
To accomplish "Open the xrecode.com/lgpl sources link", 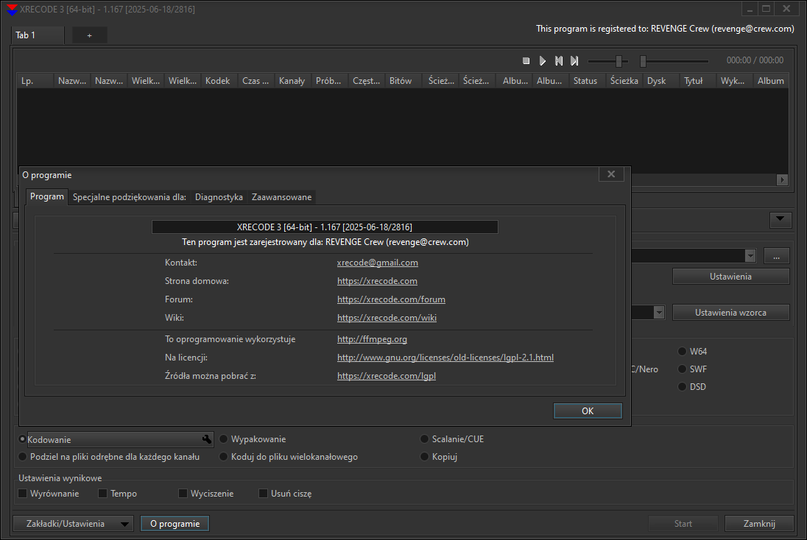I will pyautogui.click(x=387, y=376).
